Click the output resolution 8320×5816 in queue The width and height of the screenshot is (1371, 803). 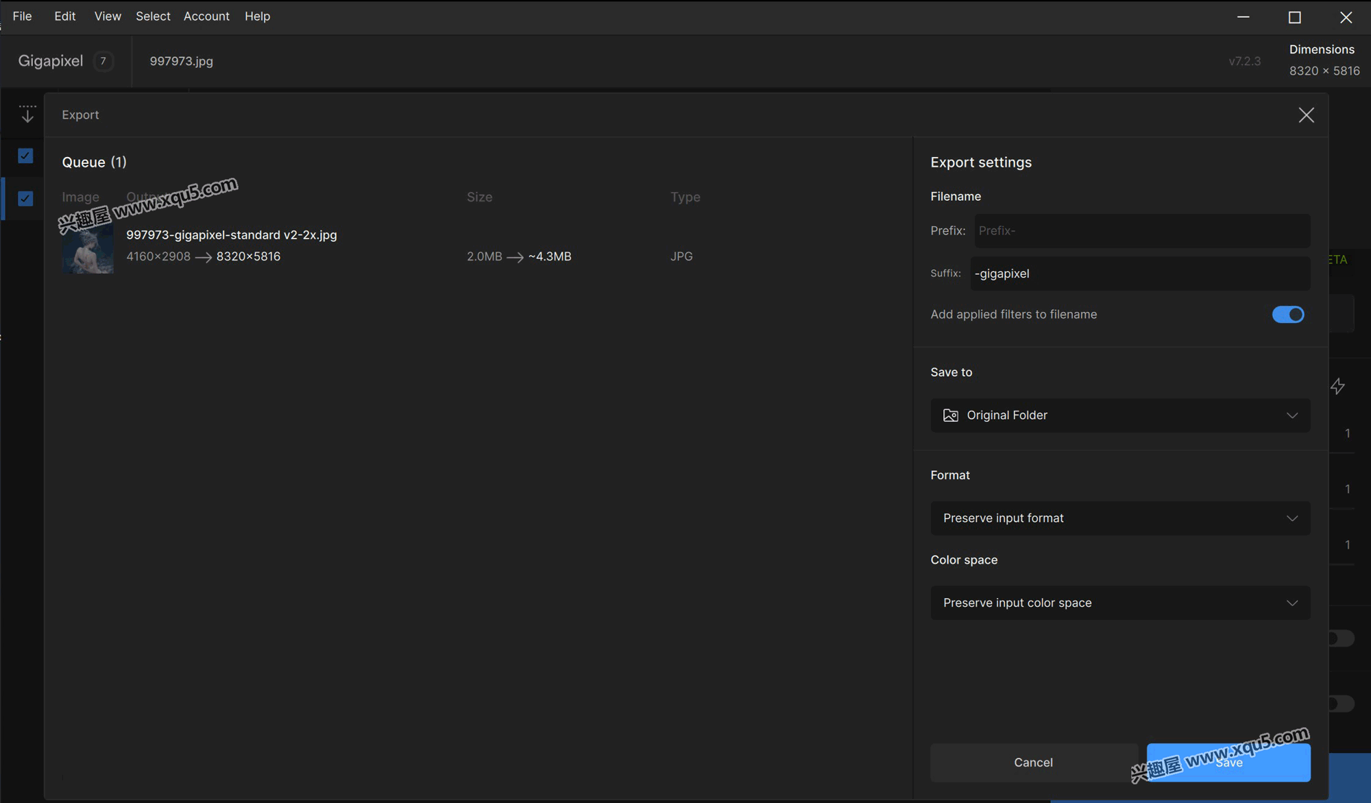(248, 256)
